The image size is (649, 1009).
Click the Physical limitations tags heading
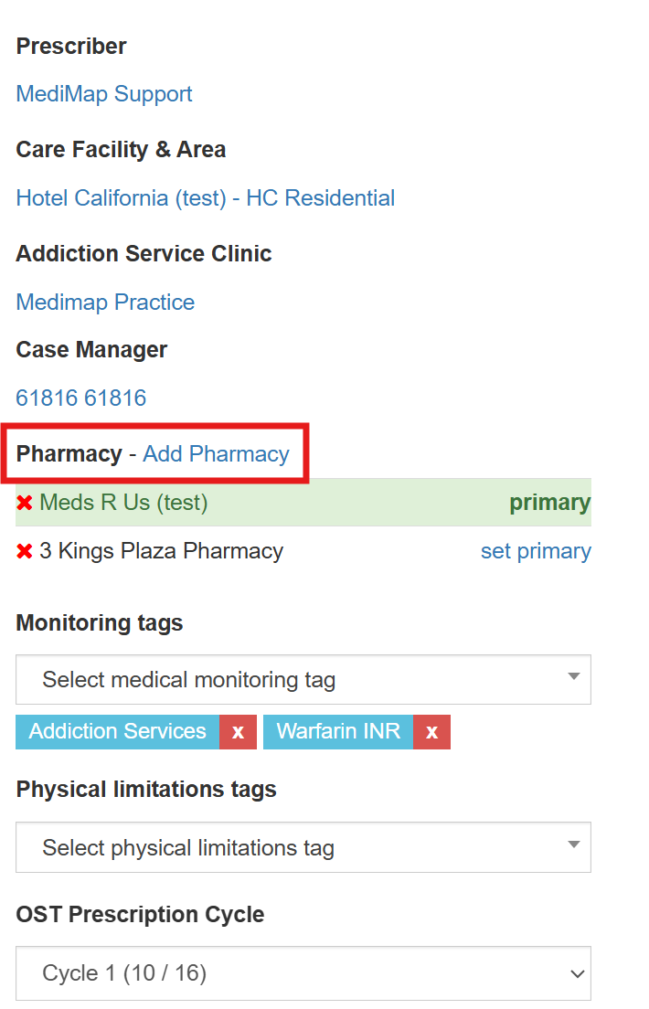[x=146, y=790]
